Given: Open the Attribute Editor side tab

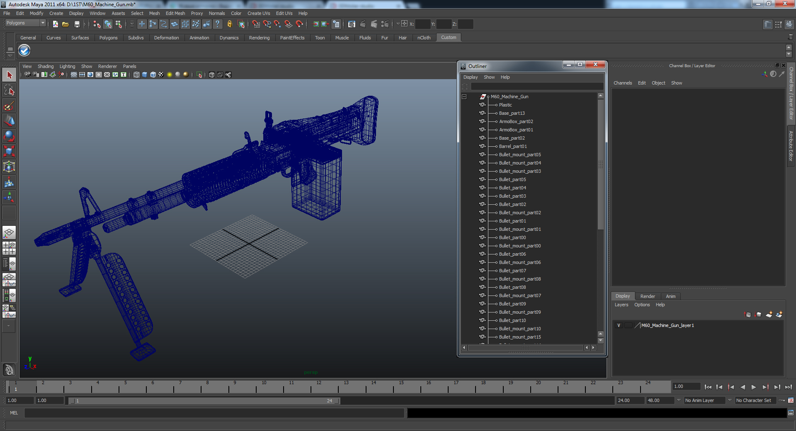Looking at the screenshot, I should (x=791, y=146).
